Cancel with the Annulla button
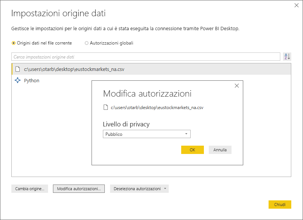Screen dimensions: 303x220 pyautogui.click(x=220, y=149)
